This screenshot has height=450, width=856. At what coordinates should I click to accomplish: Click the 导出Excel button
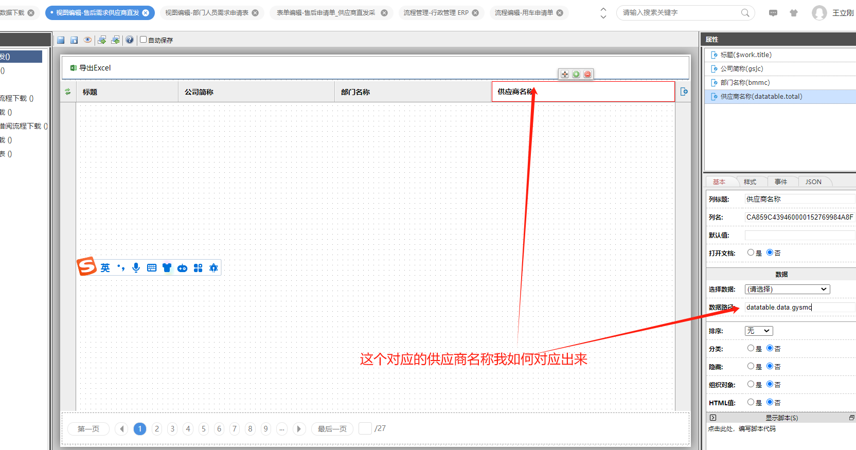[x=91, y=68]
